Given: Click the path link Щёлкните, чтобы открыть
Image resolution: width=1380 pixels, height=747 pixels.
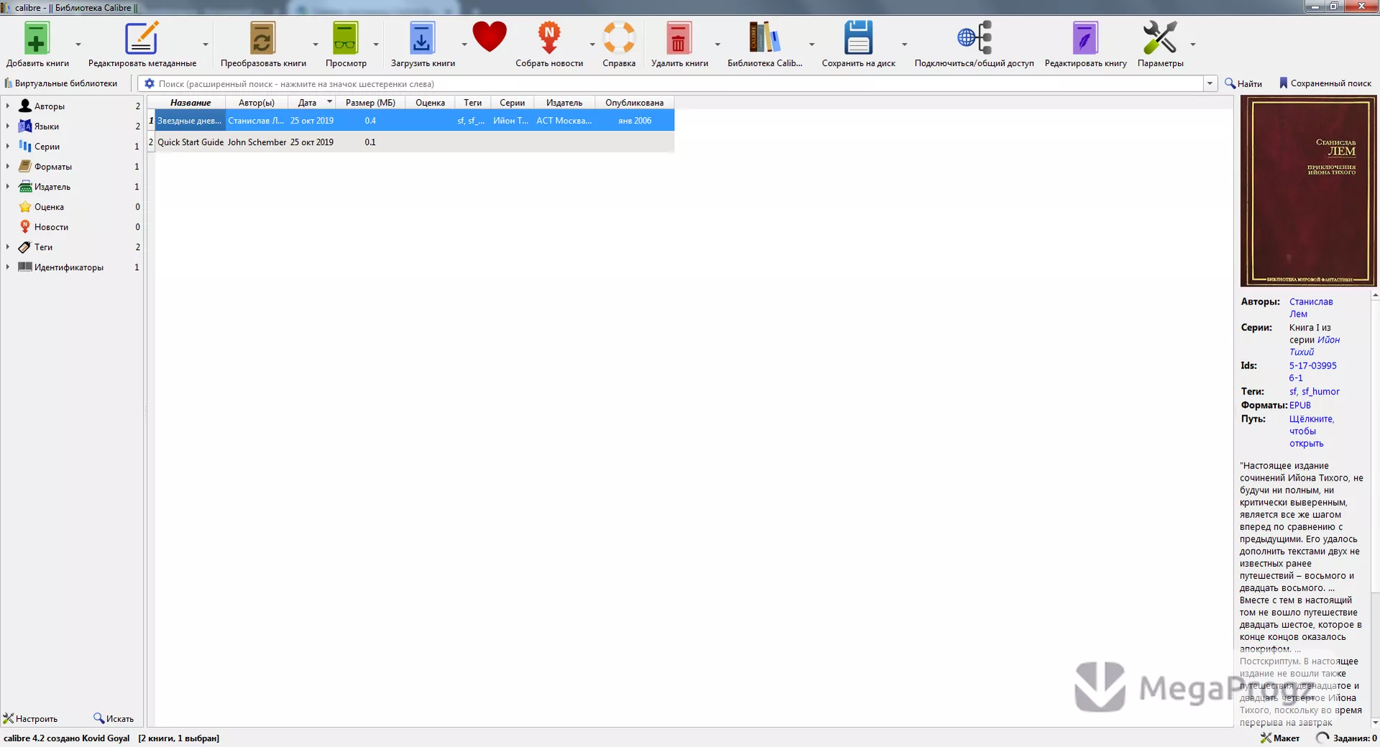Looking at the screenshot, I should pos(1311,431).
